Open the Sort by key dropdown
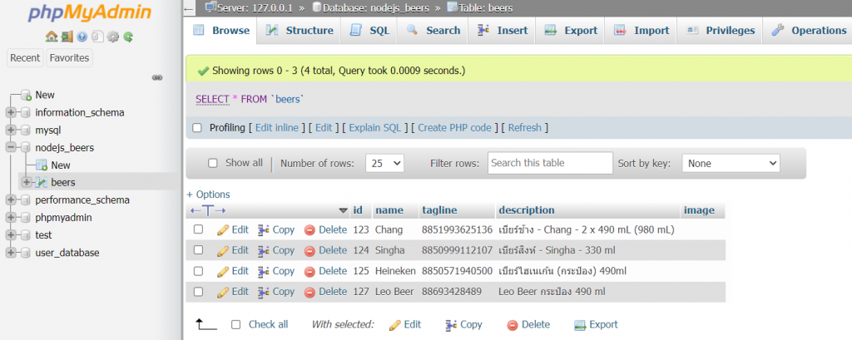The height and width of the screenshot is (340, 852). coord(731,163)
